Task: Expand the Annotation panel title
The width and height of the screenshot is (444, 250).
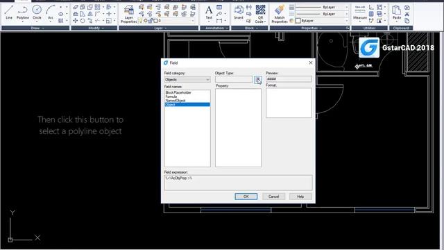Action: 214,28
